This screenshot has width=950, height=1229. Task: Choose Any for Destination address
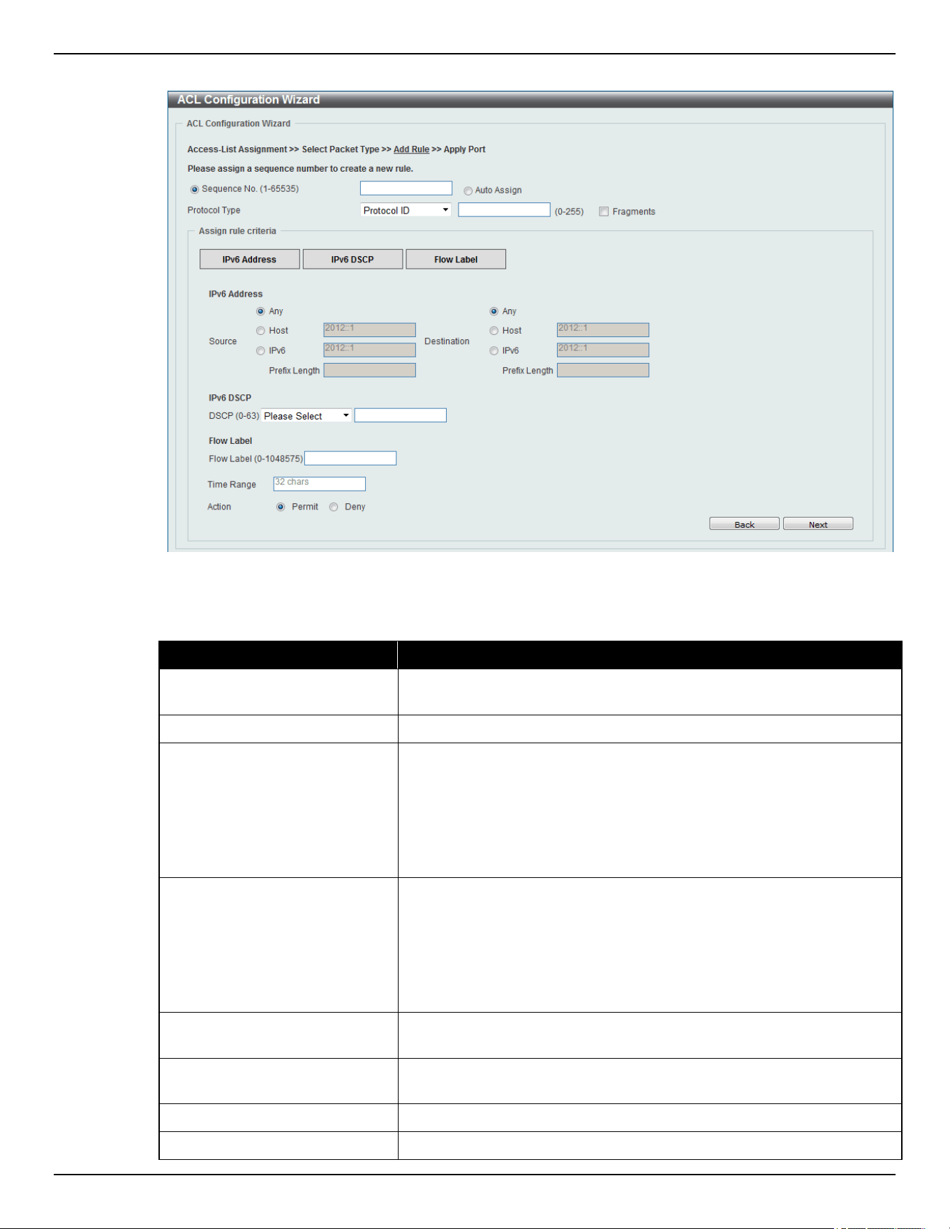click(x=494, y=311)
